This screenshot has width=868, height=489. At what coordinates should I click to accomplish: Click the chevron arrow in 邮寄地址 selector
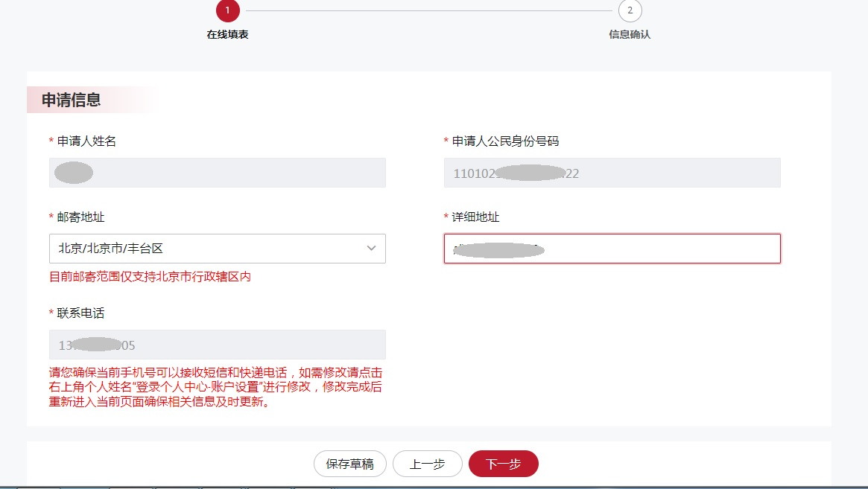(371, 249)
